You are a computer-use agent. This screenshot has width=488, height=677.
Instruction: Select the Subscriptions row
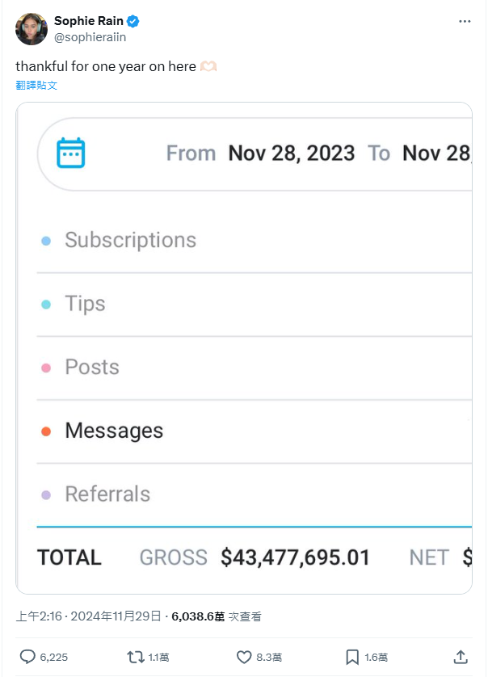[x=254, y=240]
